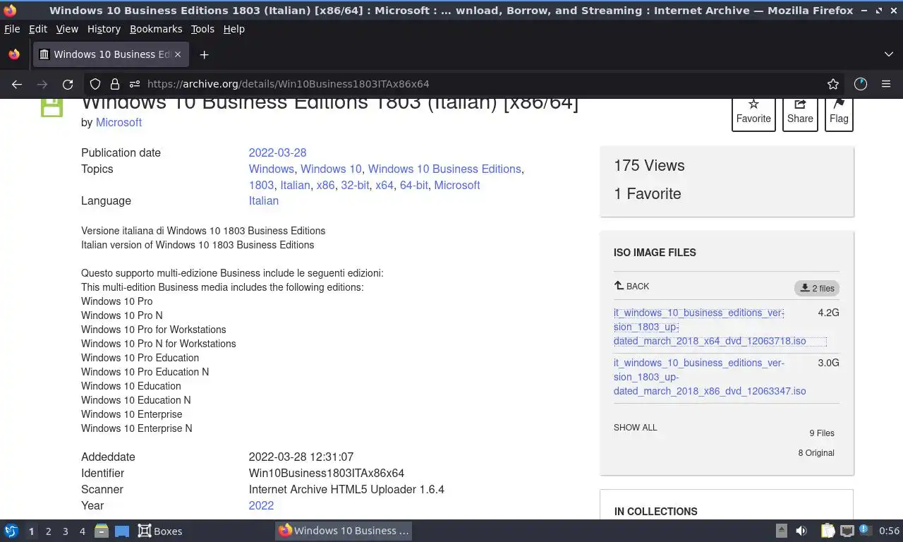Open the file manager taskbar icon
Screen dimensions: 903x542
tap(102, 531)
